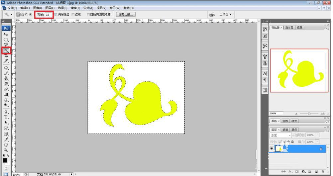Screen dimensions: 333x176
Task: Open the 滤镜(T) menu
Action: pyautogui.click(x=75, y=8)
